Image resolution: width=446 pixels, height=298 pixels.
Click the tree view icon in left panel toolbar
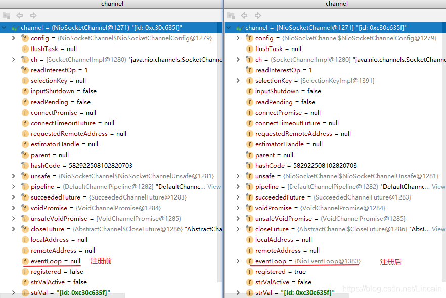tap(6, 16)
